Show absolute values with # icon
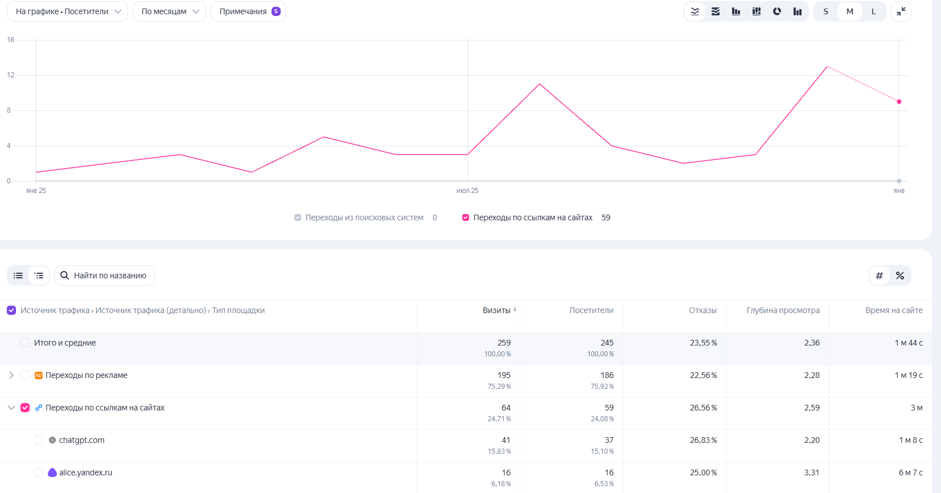 (x=880, y=276)
